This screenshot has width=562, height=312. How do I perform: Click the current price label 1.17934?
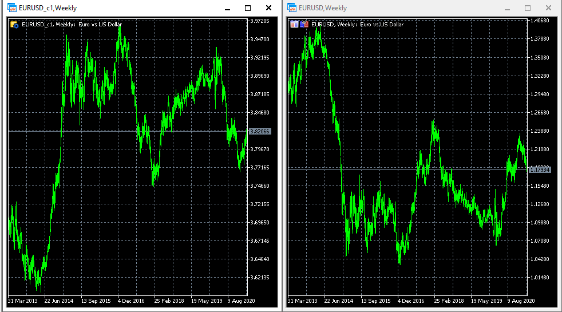click(540, 169)
